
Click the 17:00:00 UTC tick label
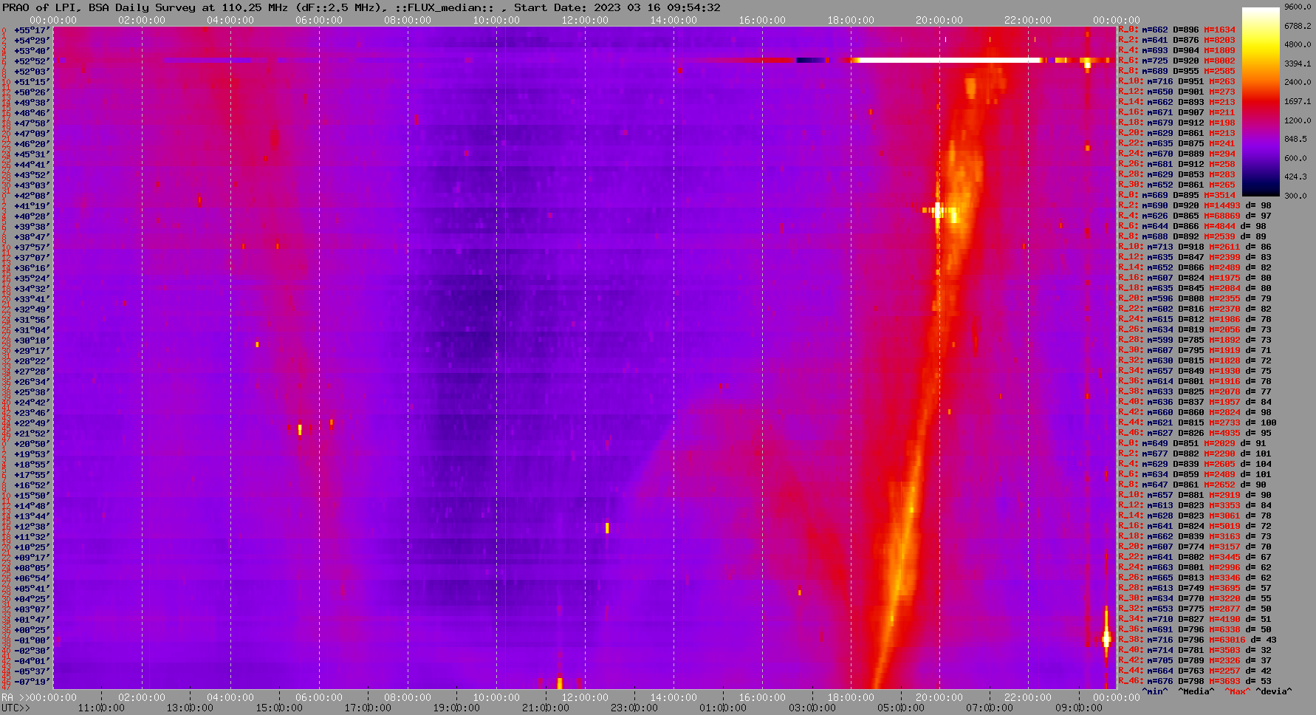click(x=368, y=708)
